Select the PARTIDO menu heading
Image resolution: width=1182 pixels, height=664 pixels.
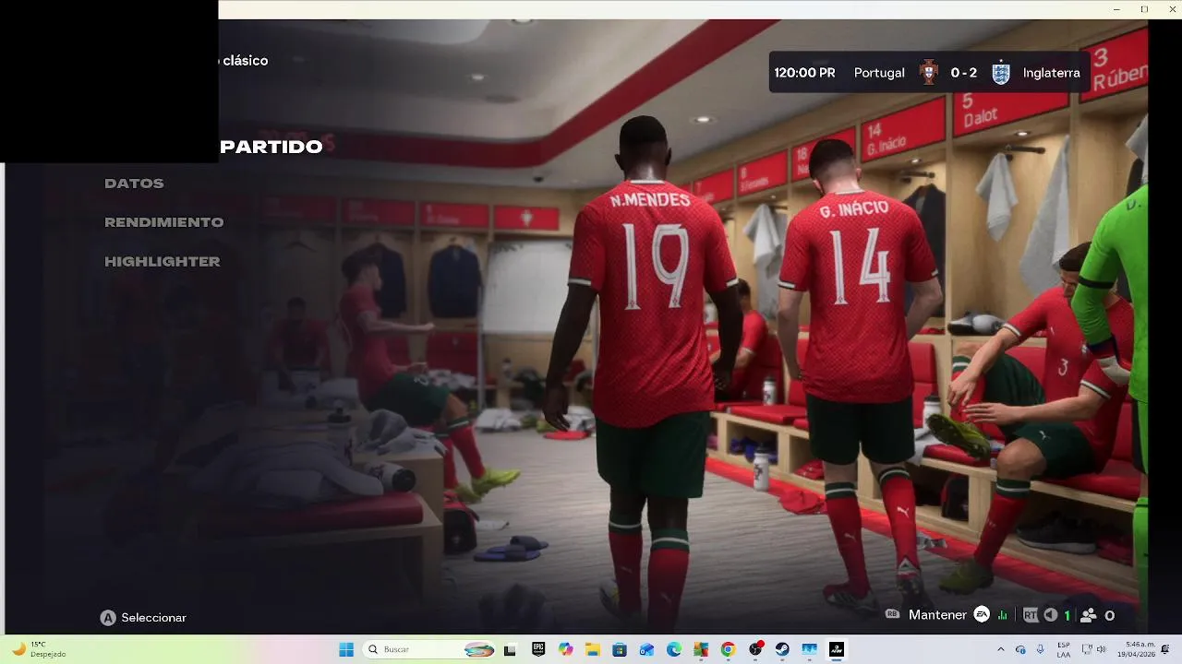click(x=271, y=147)
